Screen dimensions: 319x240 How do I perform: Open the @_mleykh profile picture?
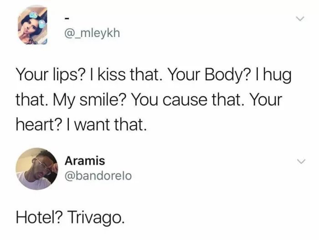coord(32,25)
